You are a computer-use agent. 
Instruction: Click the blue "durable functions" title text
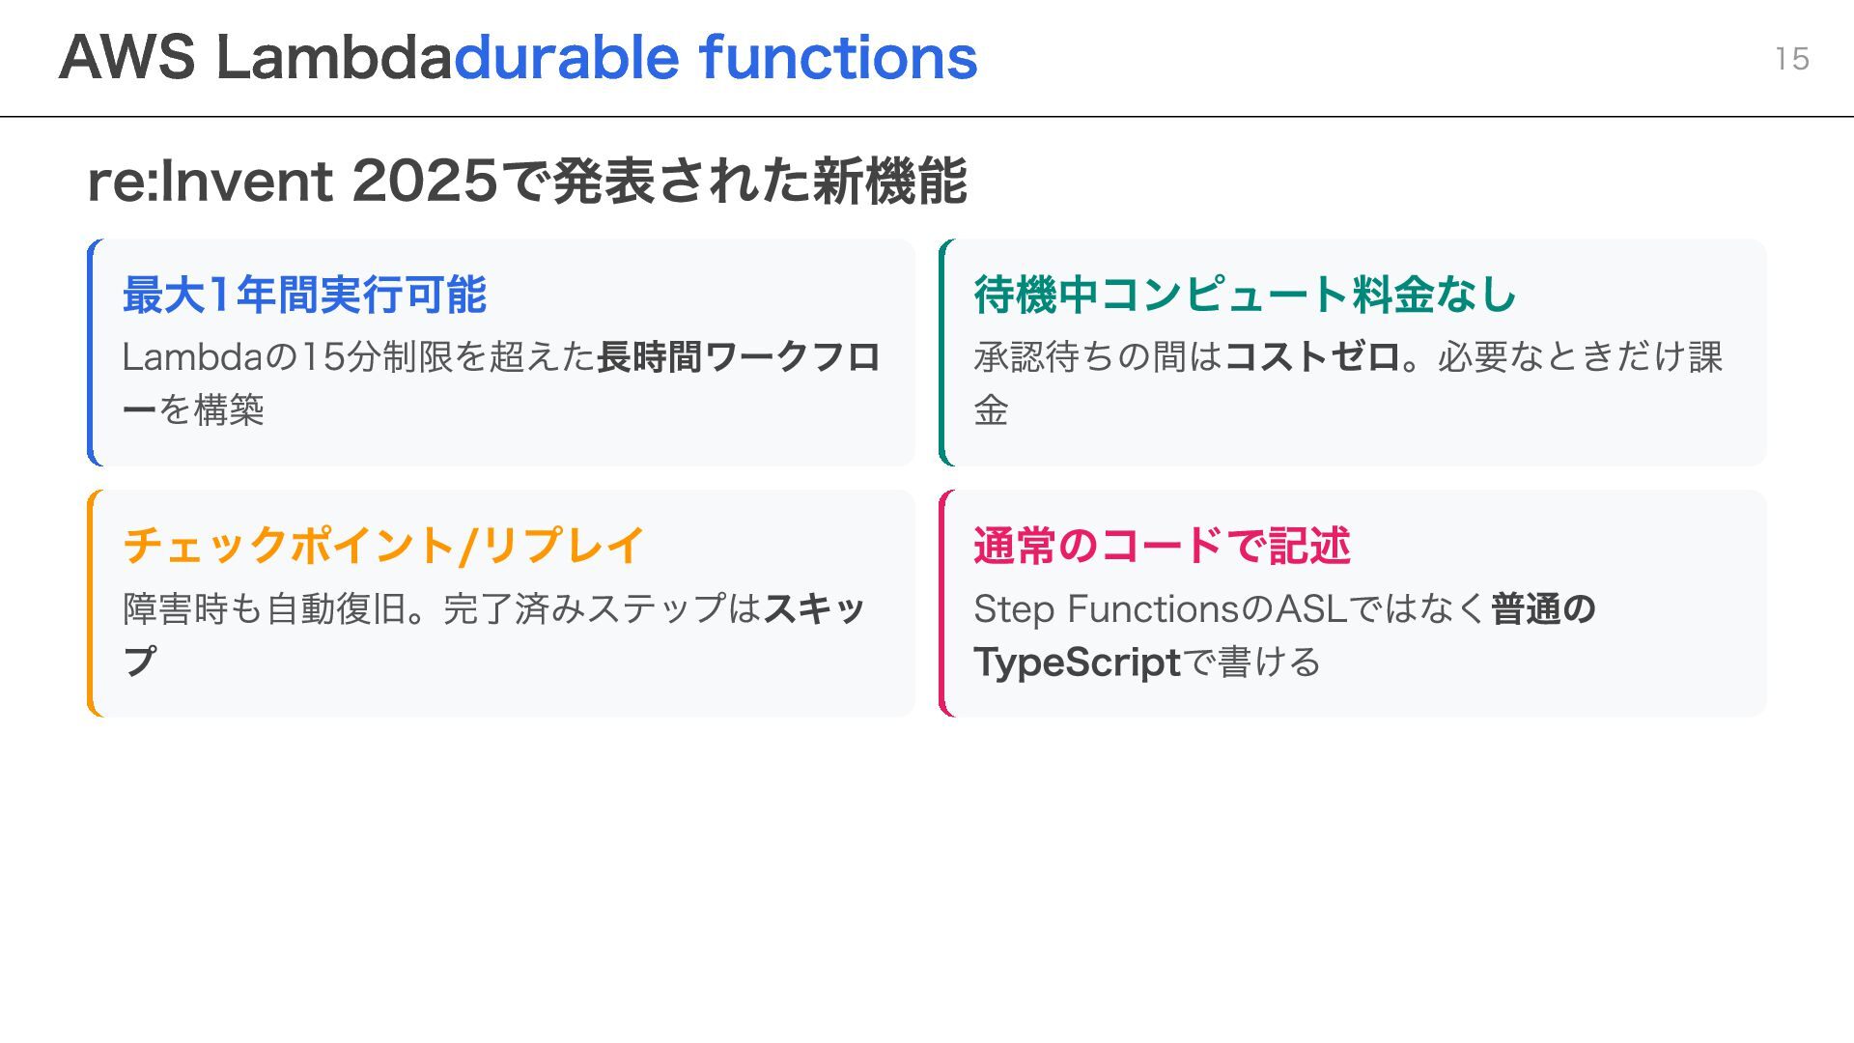[715, 58]
